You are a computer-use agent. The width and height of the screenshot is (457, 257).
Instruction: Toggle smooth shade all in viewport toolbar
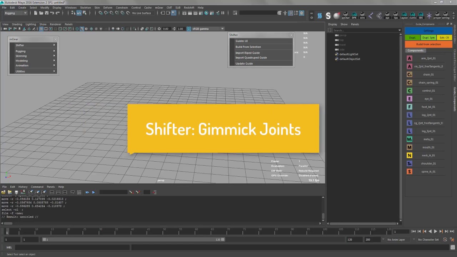coord(82,29)
